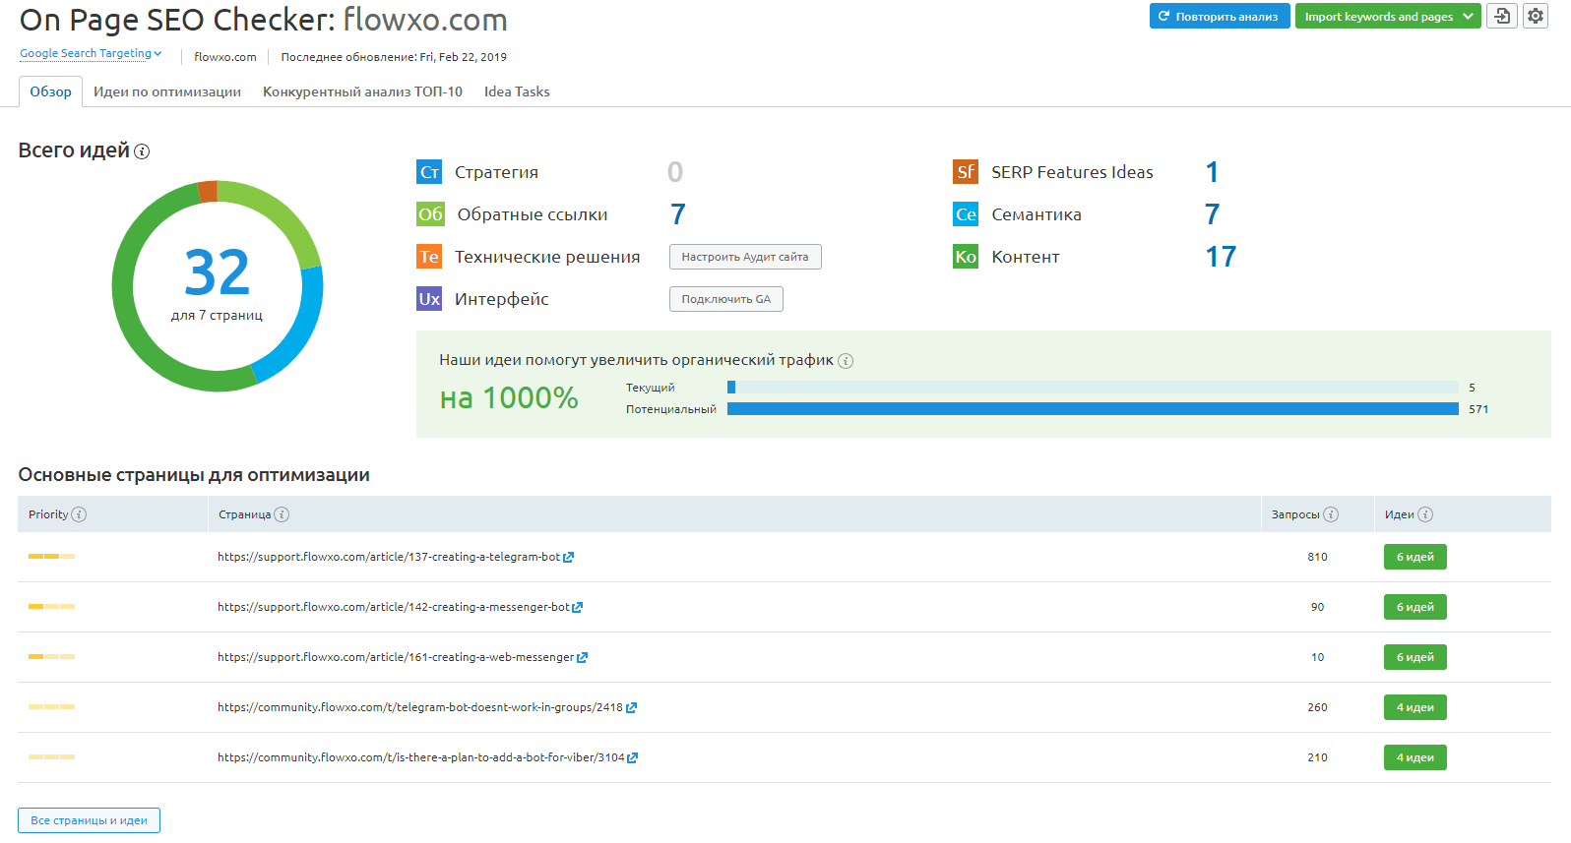Click Запросы value 260

[x=1317, y=707]
